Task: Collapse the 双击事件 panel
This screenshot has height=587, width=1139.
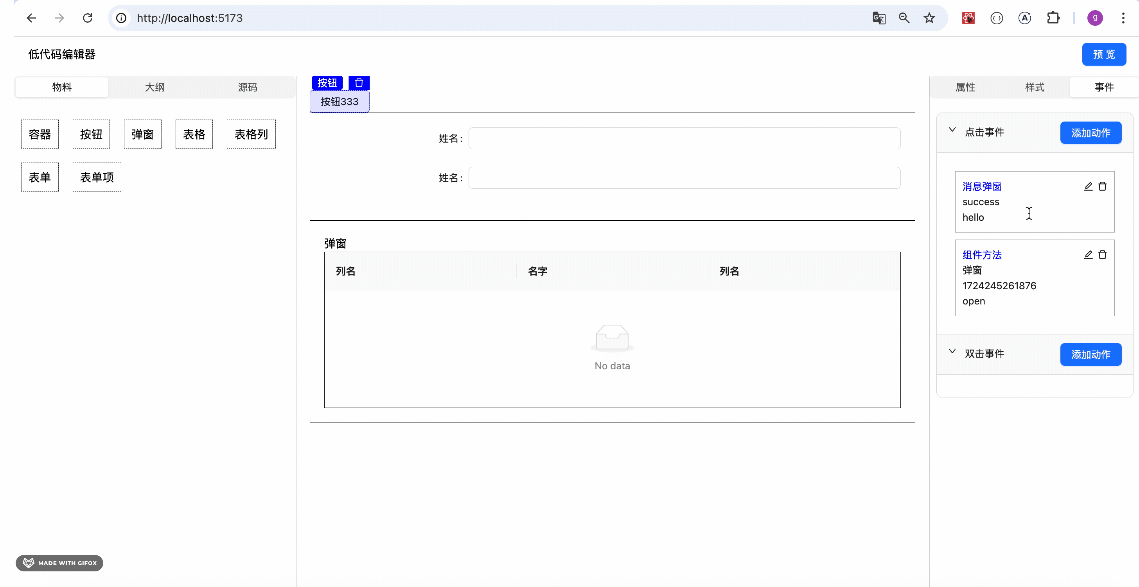Action: tap(952, 352)
